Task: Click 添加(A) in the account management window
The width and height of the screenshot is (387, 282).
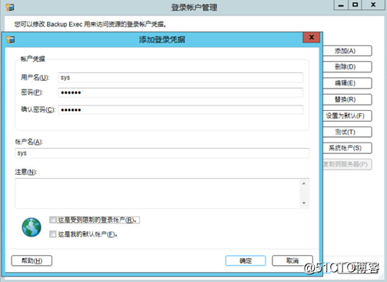Action: pos(347,51)
